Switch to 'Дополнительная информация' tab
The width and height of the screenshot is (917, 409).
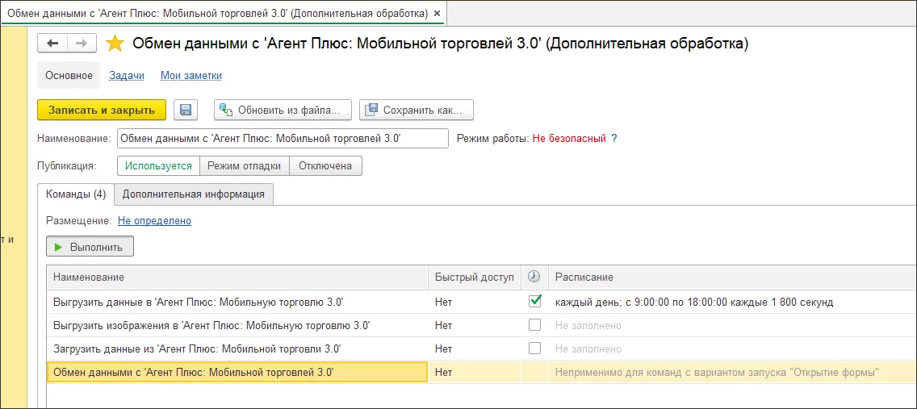pyautogui.click(x=194, y=194)
